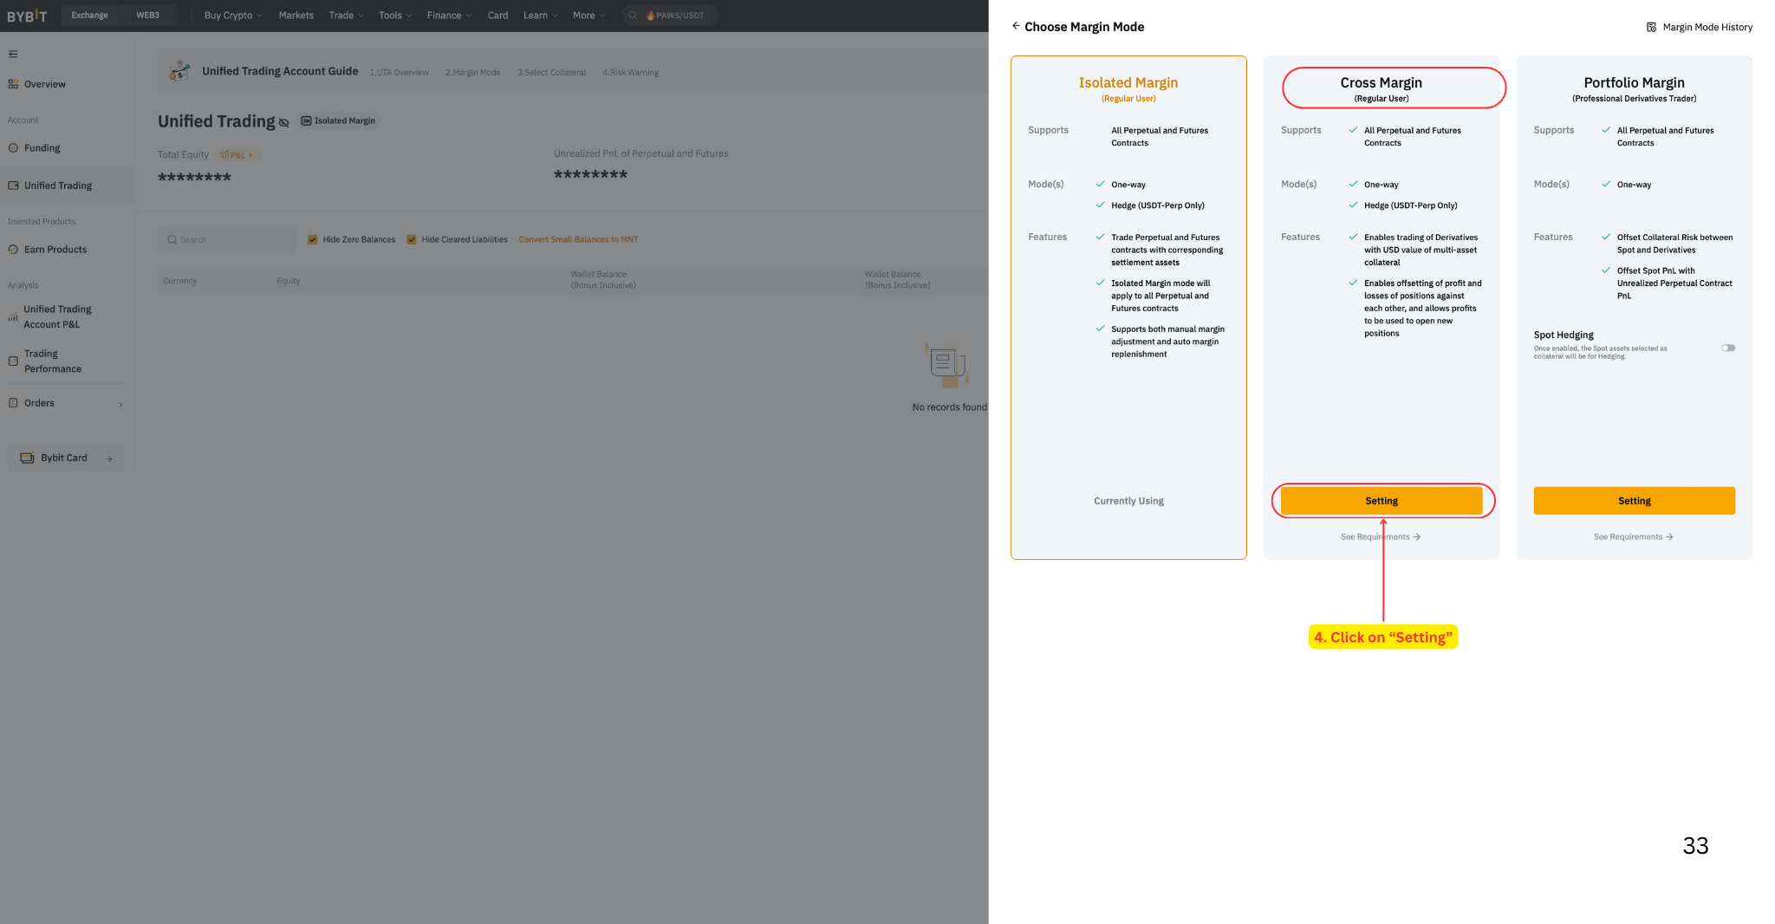Image resolution: width=1775 pixels, height=924 pixels.
Task: Click the Isolated Margin mode badge
Action: (338, 120)
